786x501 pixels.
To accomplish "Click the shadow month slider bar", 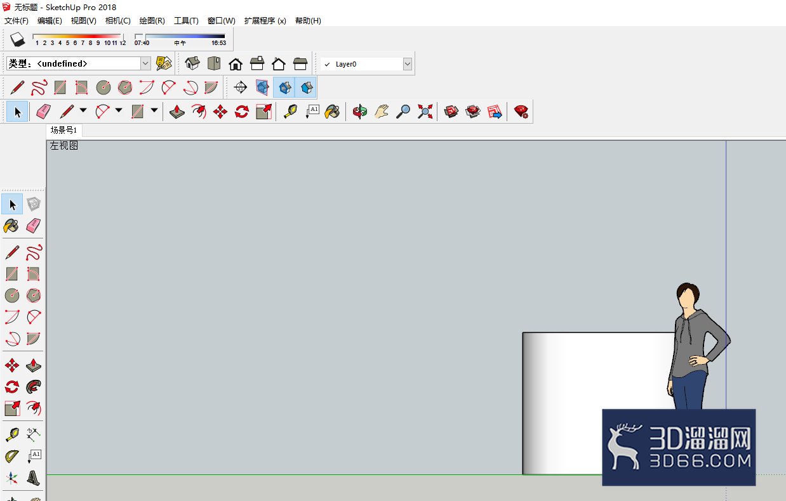I will 77,37.
